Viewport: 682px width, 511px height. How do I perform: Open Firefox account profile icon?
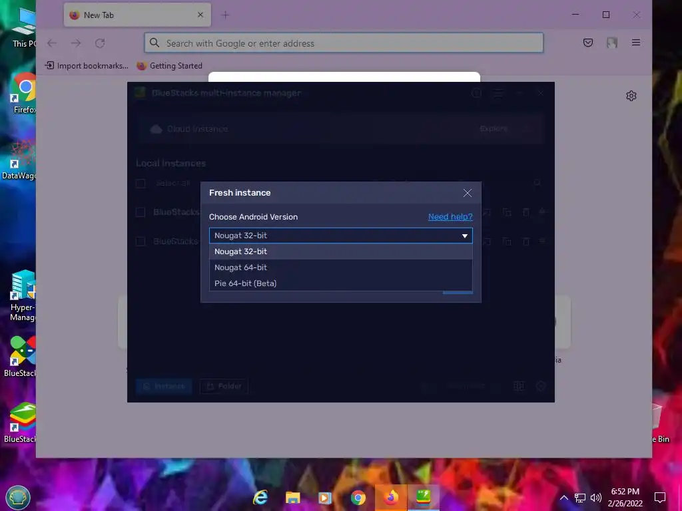(612, 43)
